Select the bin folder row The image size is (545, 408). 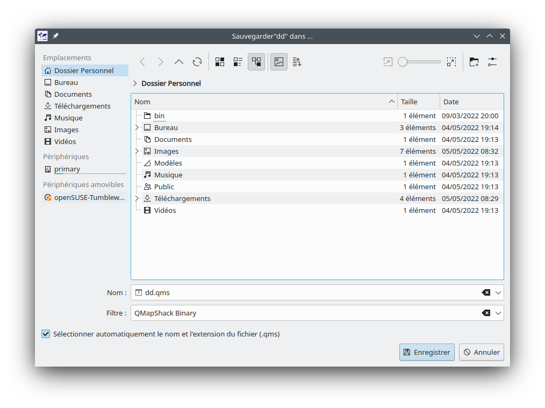click(x=317, y=116)
